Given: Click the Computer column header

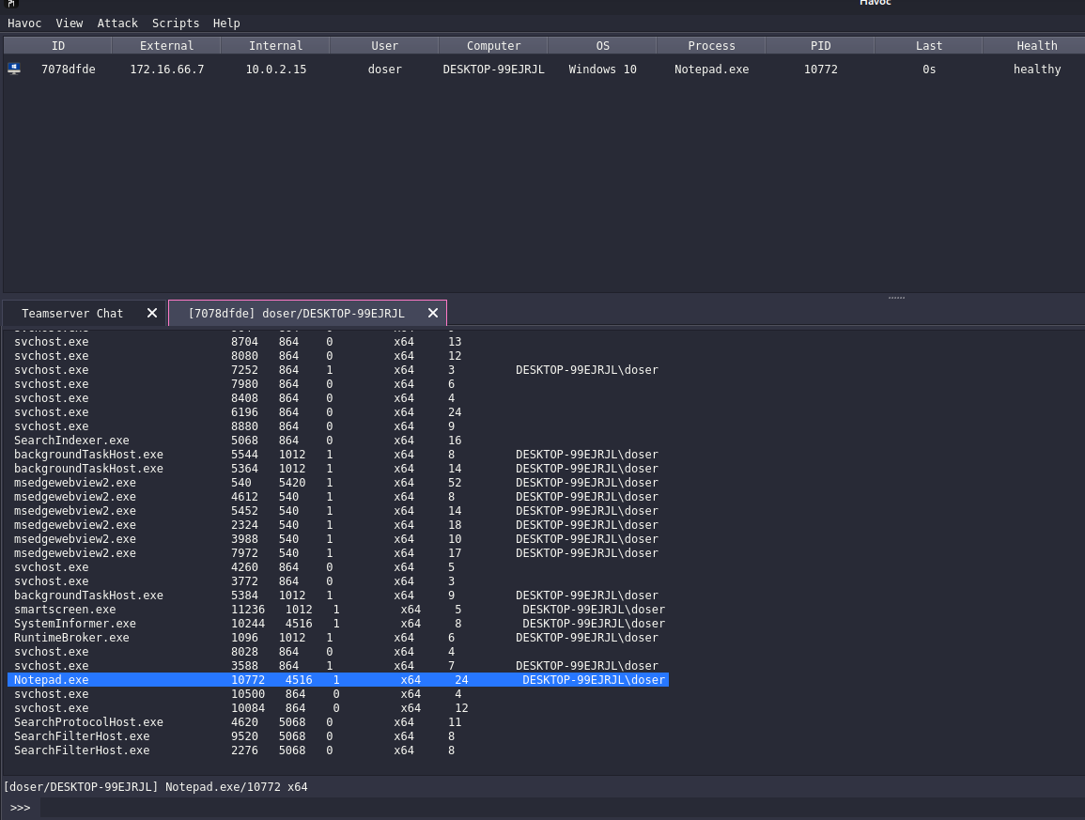Looking at the screenshot, I should [x=493, y=46].
